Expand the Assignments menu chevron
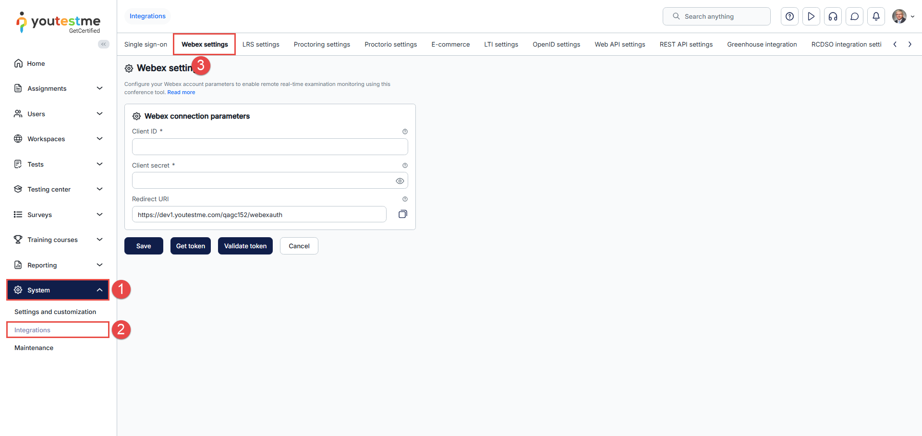Image resolution: width=922 pixels, height=436 pixels. pos(100,88)
